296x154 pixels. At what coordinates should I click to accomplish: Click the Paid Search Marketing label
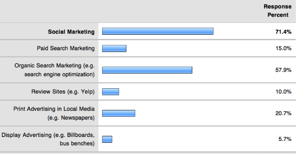66,48
